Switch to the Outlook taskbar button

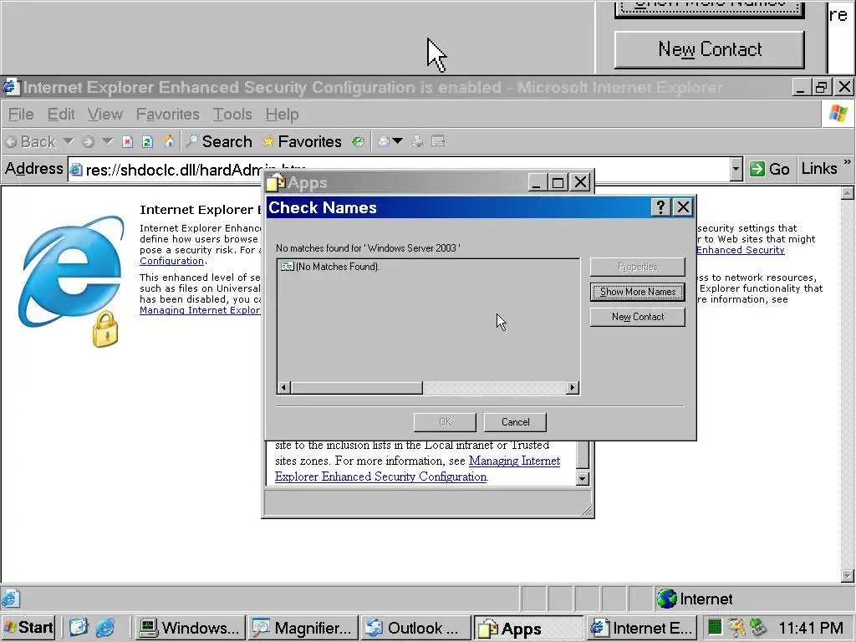[415, 629]
